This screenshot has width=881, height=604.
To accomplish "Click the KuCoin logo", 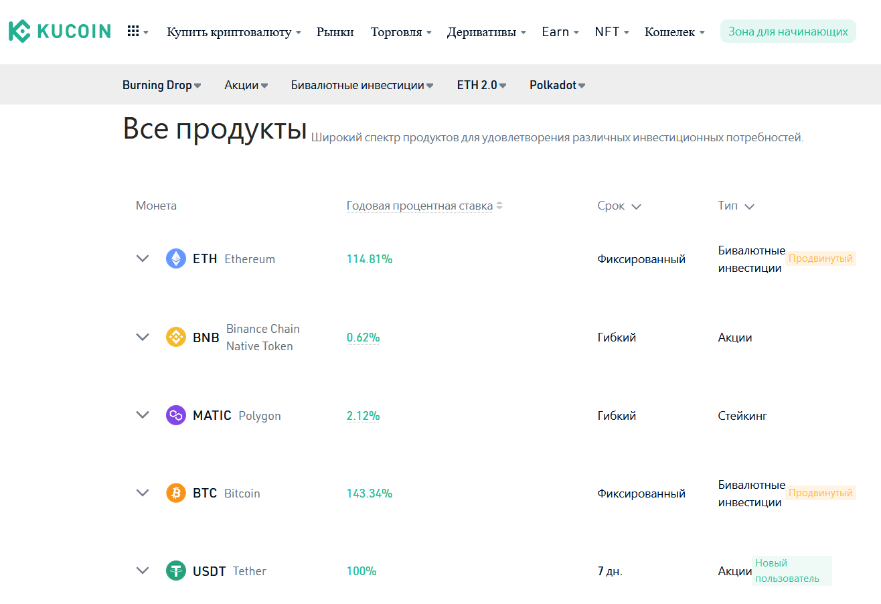I will pos(60,31).
